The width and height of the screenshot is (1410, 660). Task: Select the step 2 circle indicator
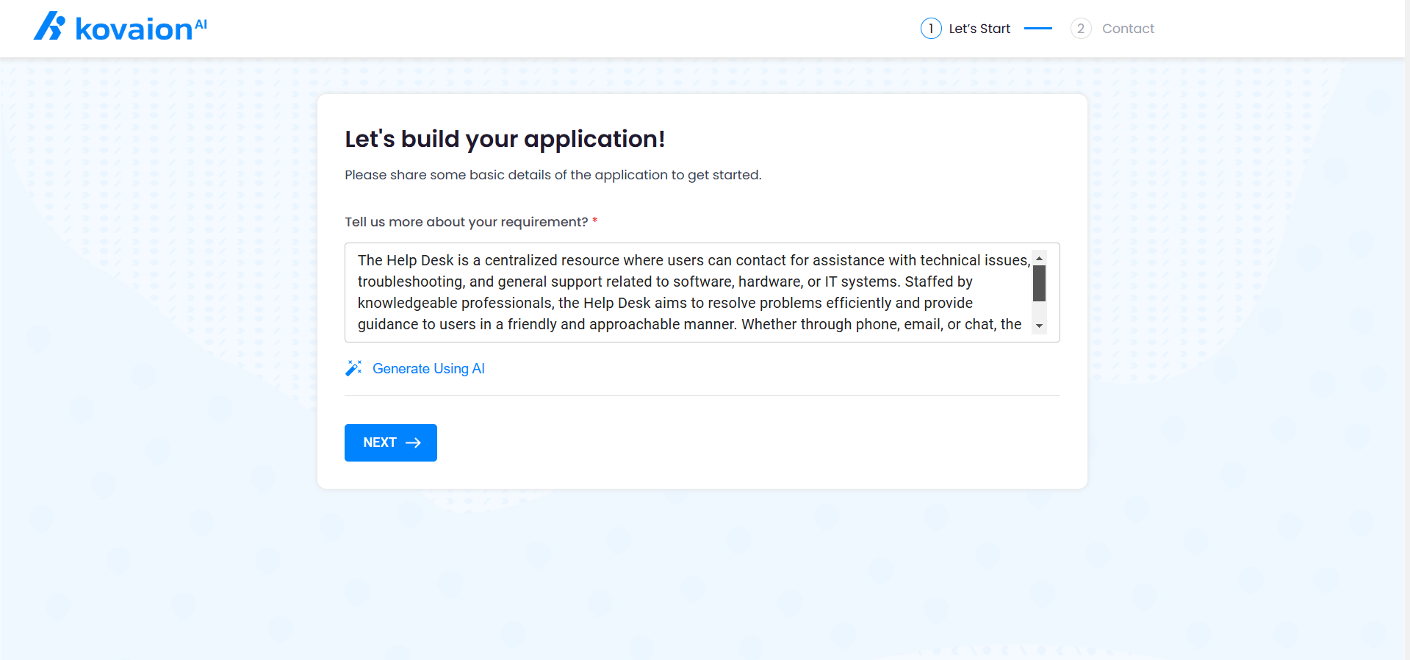click(x=1080, y=29)
